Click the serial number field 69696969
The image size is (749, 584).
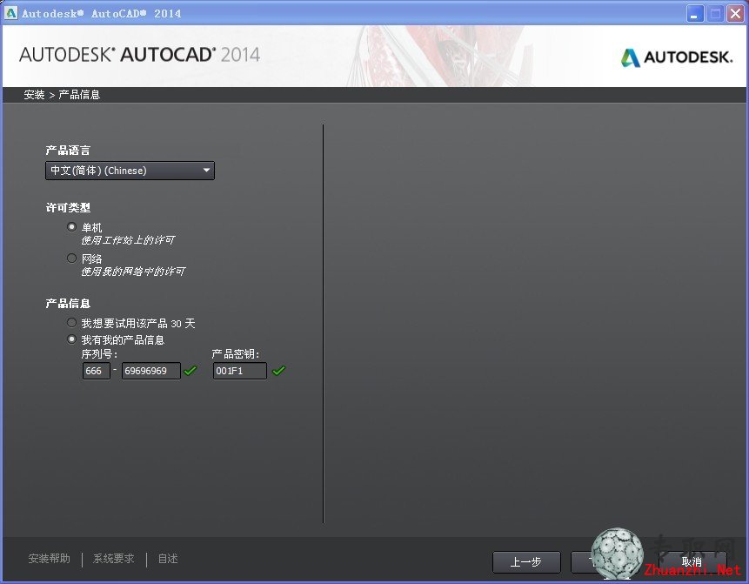[151, 371]
